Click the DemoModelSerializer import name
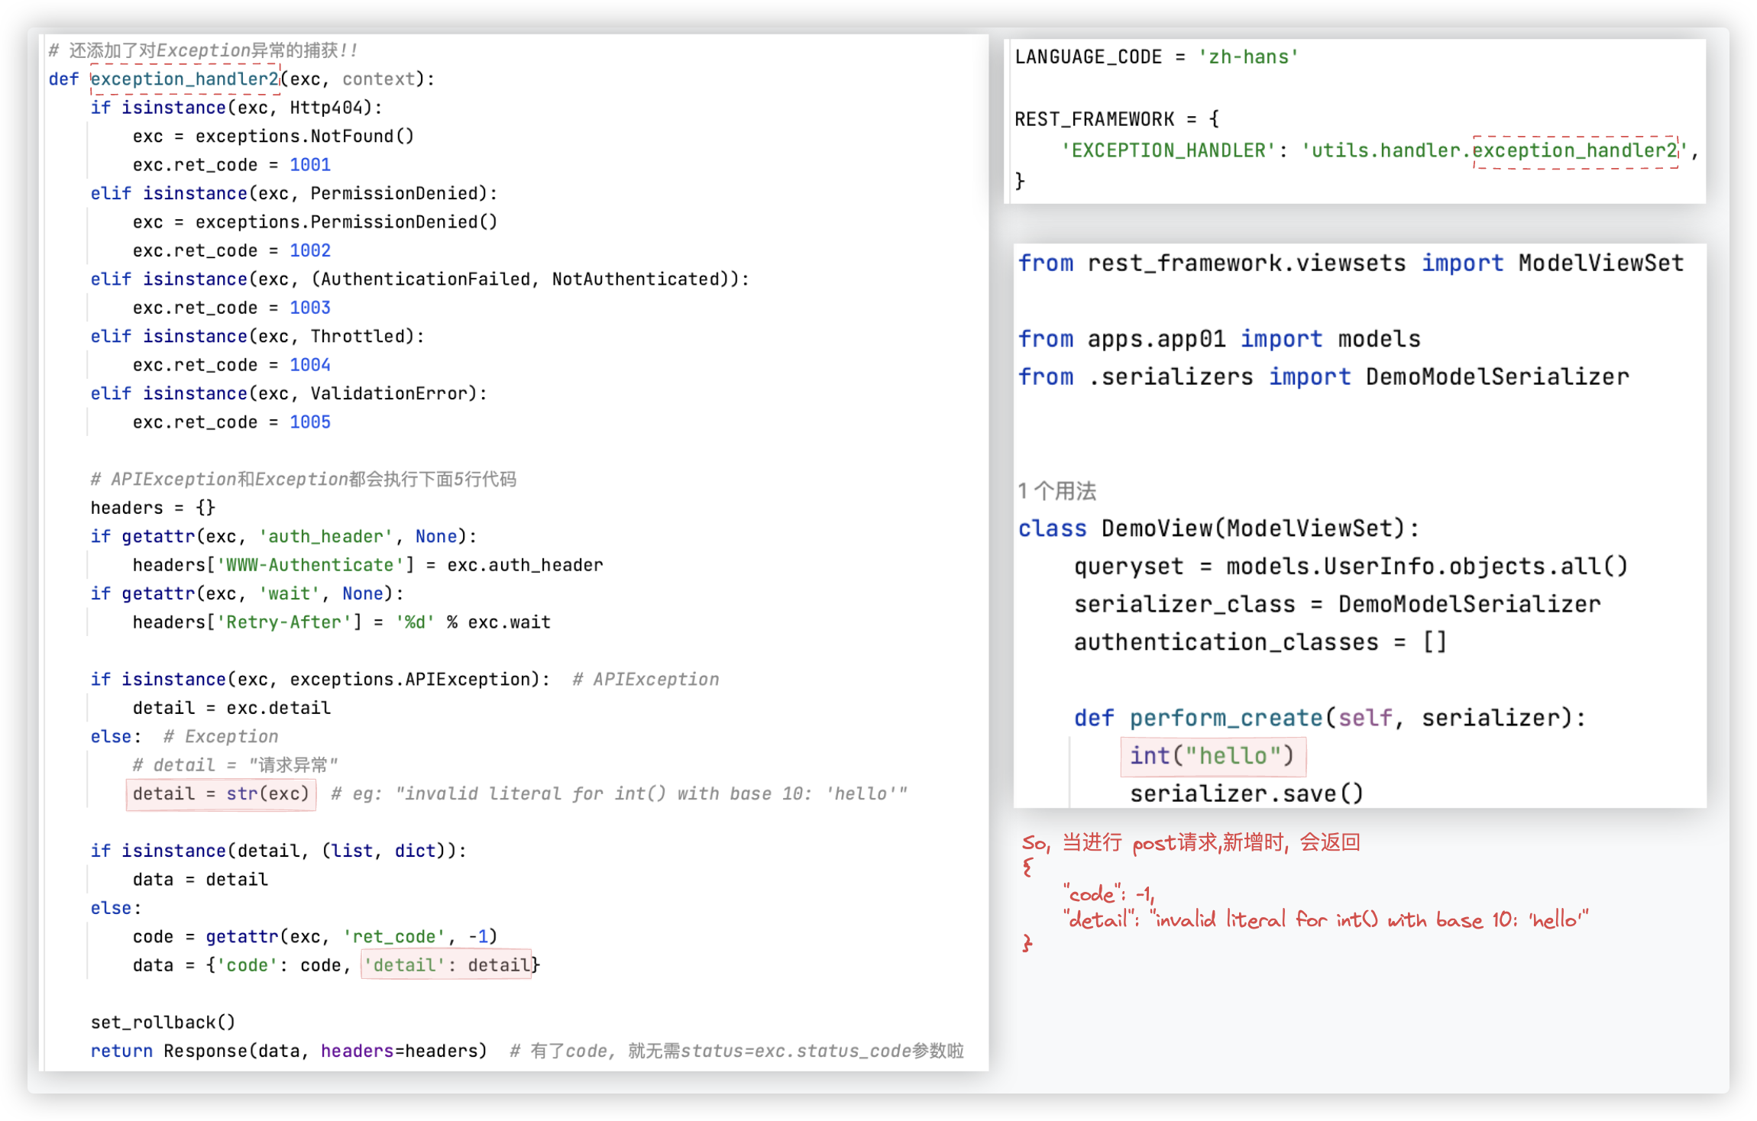1757x1121 pixels. 1497,377
